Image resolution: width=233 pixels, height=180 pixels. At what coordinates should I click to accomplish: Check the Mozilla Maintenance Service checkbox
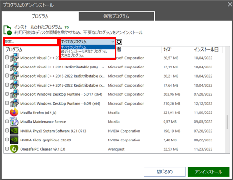click(x=7, y=121)
